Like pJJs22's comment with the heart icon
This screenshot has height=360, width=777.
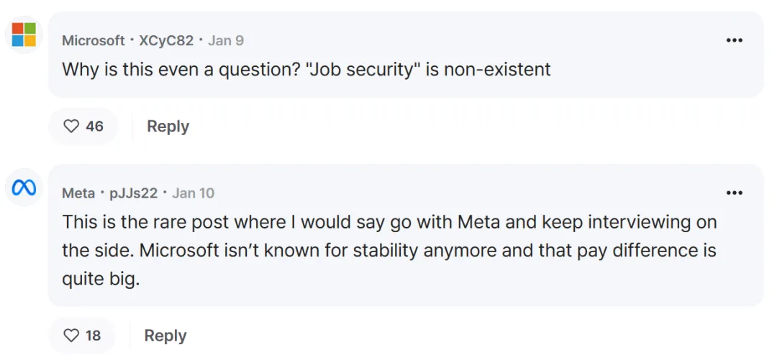pos(71,336)
